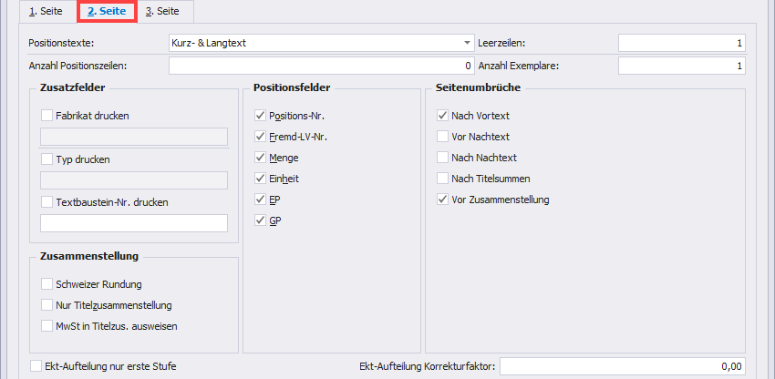Click the Ekt-Aufteilung Korrekturfaktor field
Image resolution: width=775 pixels, height=379 pixels.
pos(622,366)
